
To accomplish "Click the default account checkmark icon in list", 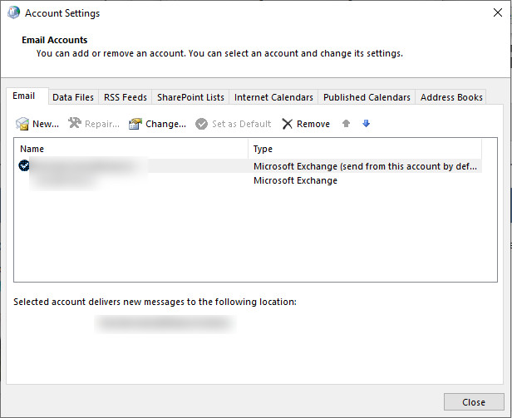I will pos(24,165).
